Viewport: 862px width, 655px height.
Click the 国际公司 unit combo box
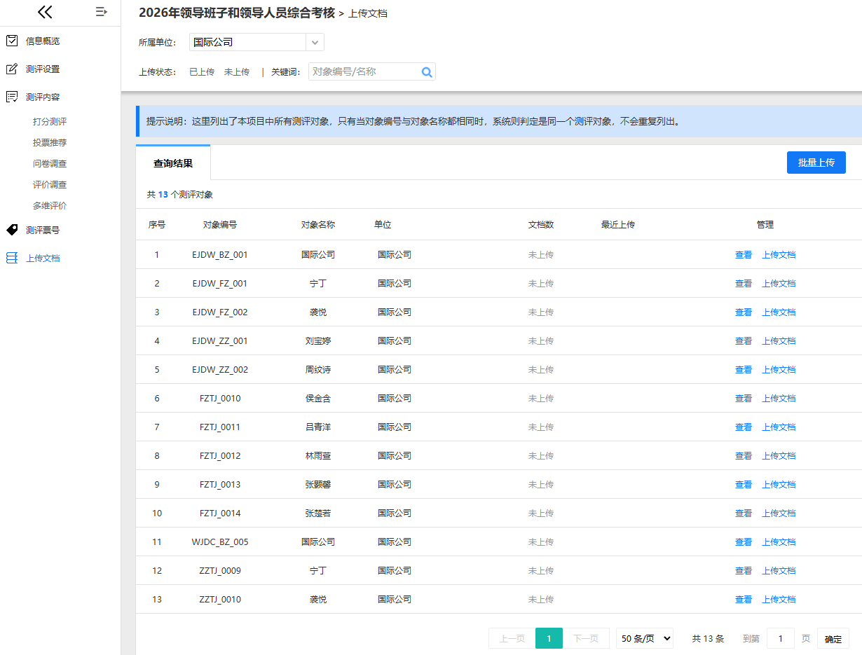256,42
